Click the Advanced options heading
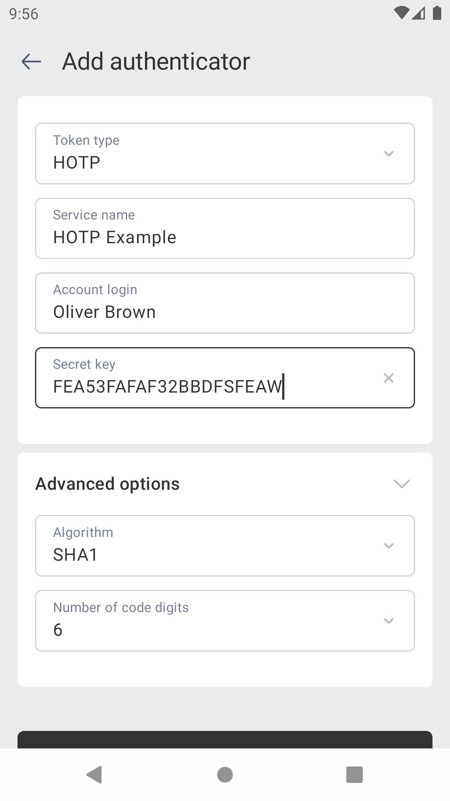 click(107, 484)
